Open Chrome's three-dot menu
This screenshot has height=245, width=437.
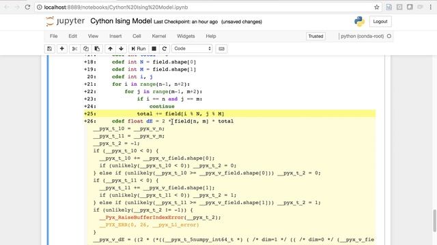430,7
